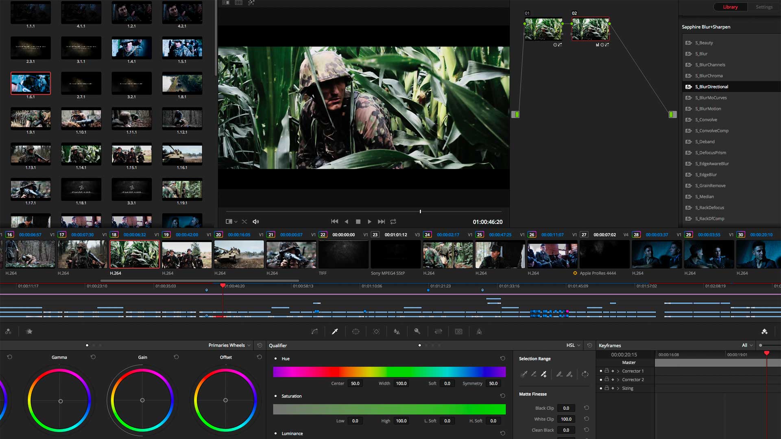Jump to the next clip

381,222
